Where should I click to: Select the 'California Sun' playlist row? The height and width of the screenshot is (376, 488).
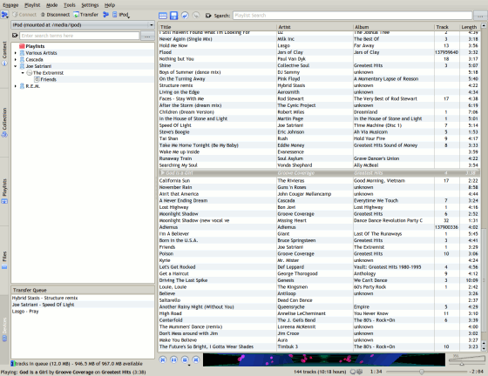319,180
